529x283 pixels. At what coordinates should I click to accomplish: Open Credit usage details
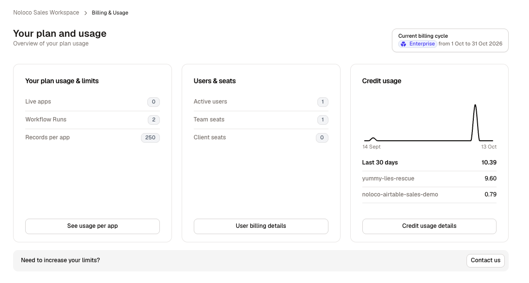[x=429, y=226]
